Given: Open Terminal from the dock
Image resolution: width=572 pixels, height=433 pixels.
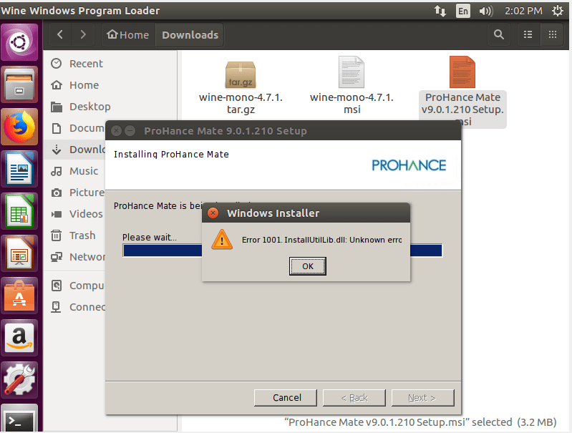Looking at the screenshot, I should (x=19, y=419).
